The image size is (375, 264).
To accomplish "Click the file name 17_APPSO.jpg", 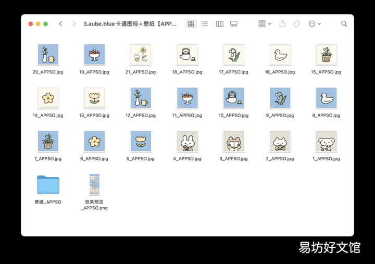I will [x=234, y=72].
